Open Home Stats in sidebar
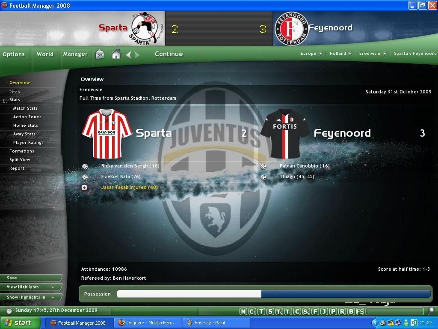Screen dimensions: 438x329 (x=25, y=126)
